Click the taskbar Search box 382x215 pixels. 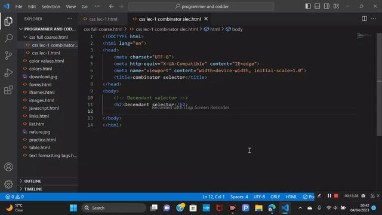pyautogui.click(x=114, y=208)
